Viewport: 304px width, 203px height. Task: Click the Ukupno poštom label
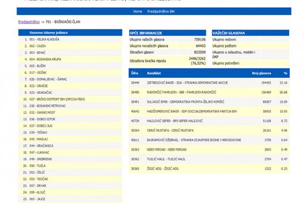point(224,46)
